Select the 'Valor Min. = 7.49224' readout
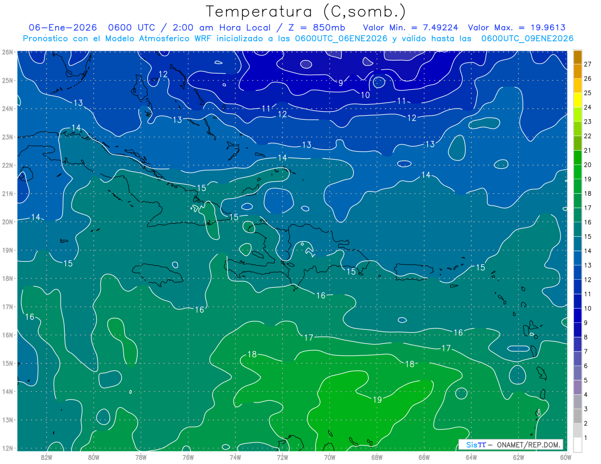 click(411, 28)
